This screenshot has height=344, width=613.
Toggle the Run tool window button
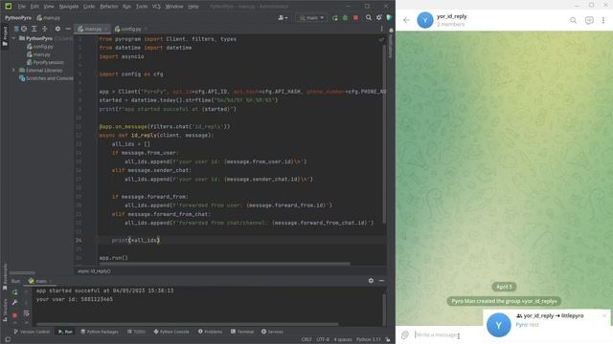65,332
